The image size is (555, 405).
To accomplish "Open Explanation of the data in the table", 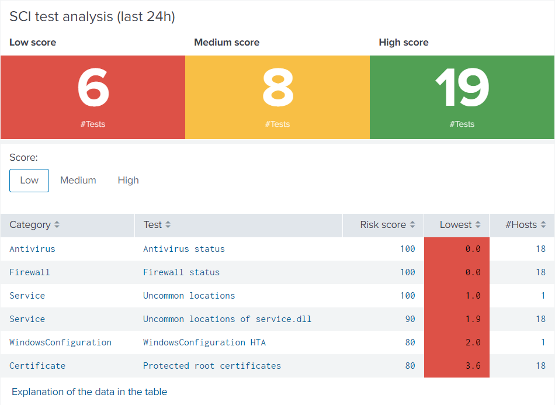I will point(89,392).
